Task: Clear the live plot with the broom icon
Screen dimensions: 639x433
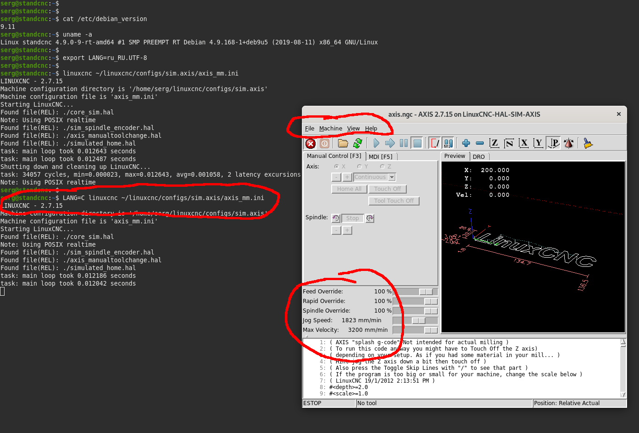Action: click(x=588, y=144)
